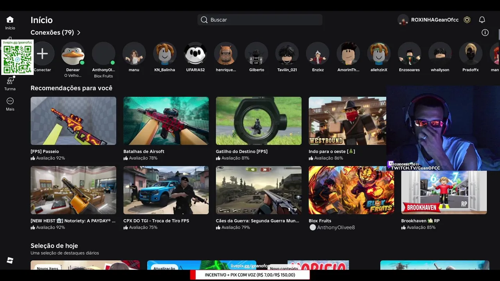Click 'Avaliação 75%' rating text
This screenshot has height=281, width=500.
point(143,228)
